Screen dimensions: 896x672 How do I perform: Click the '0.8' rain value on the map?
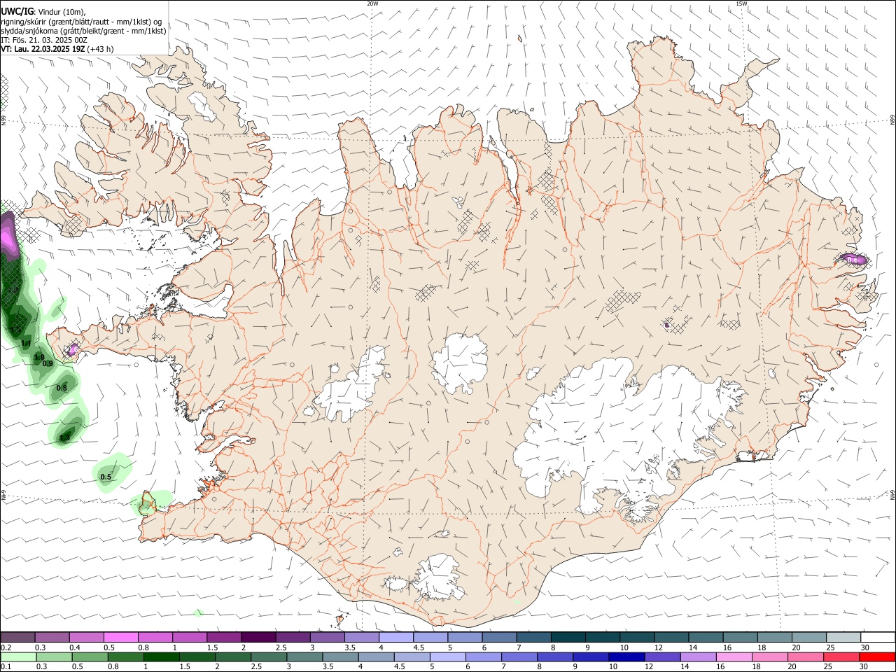click(x=62, y=388)
